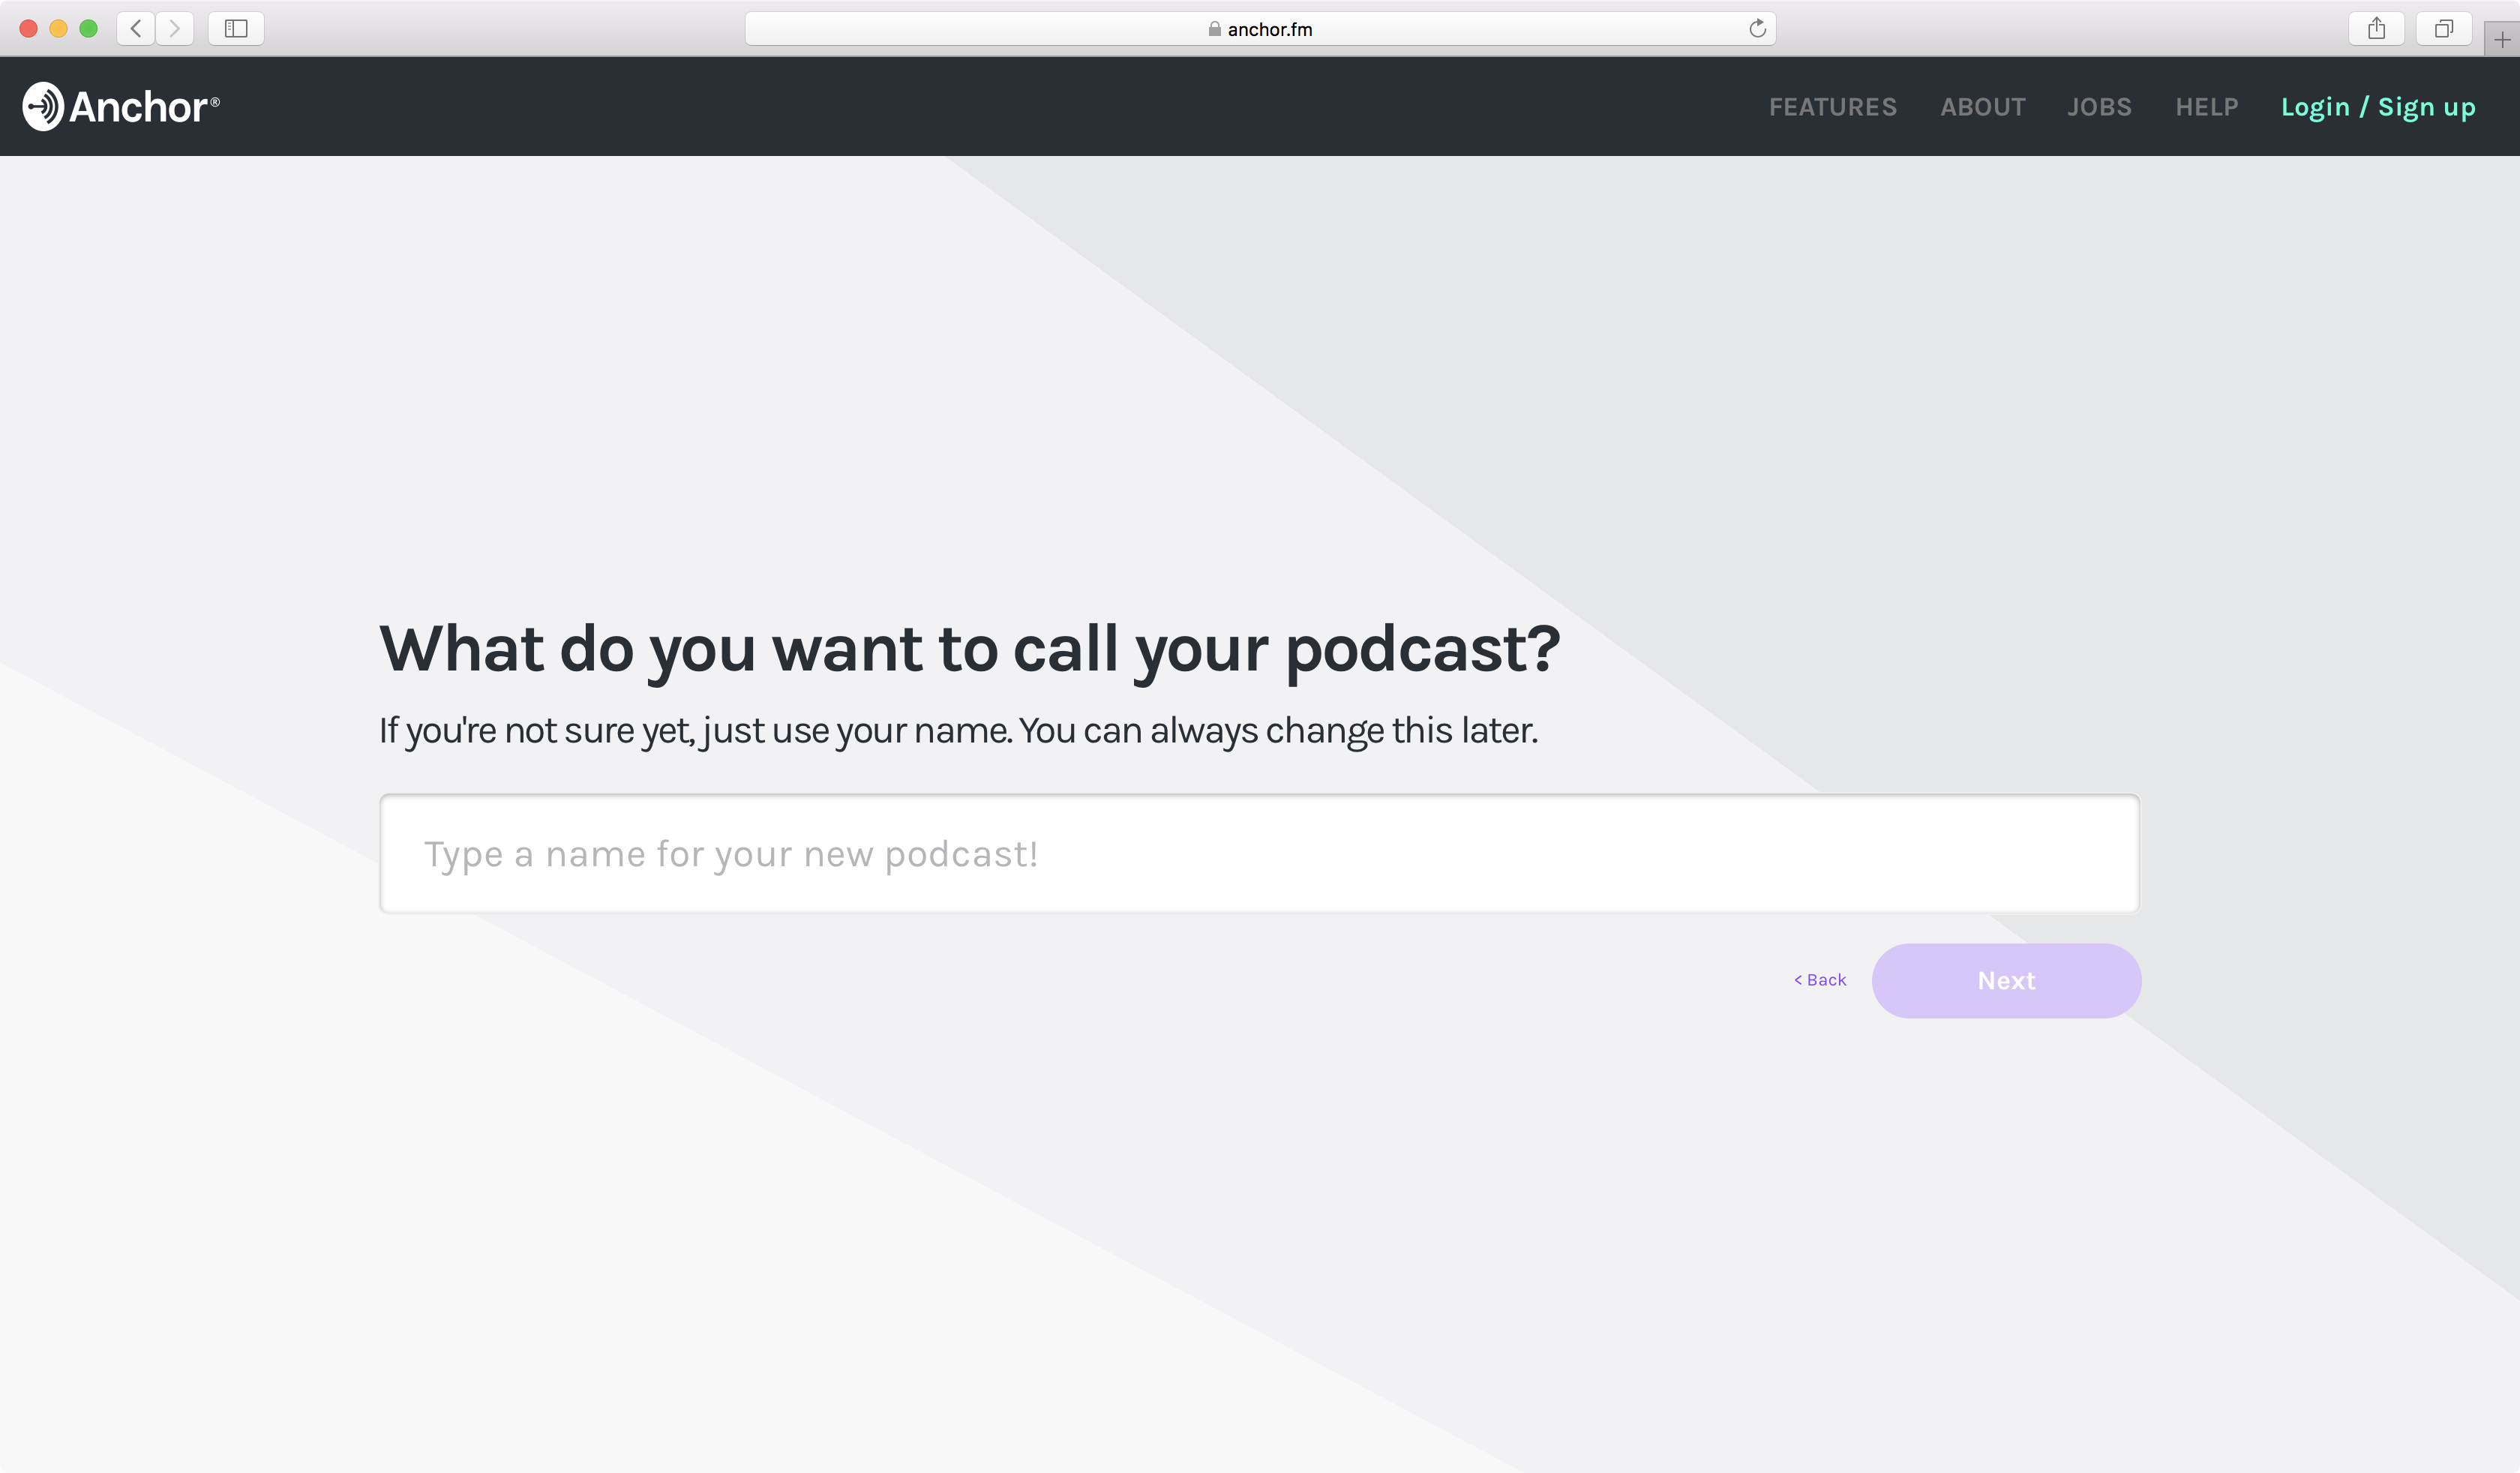Screen dimensions: 2520x1473
Task: Focus the podcast name input field
Action: click(x=1258, y=854)
